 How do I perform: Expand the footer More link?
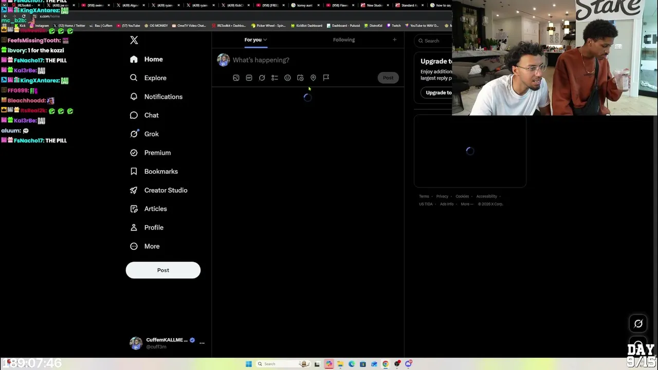click(x=466, y=204)
